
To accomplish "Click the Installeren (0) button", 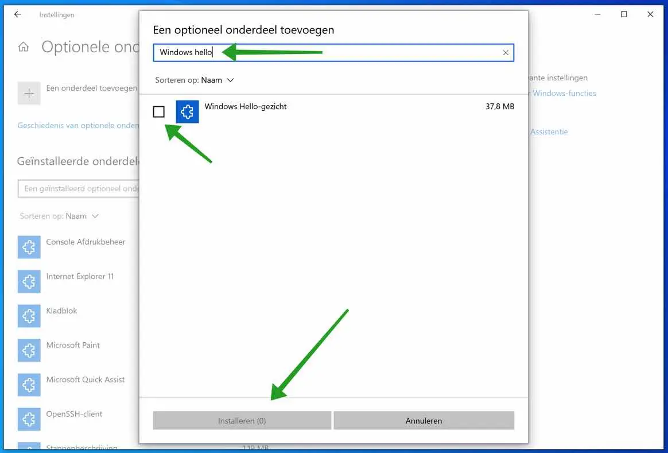I will coord(242,421).
